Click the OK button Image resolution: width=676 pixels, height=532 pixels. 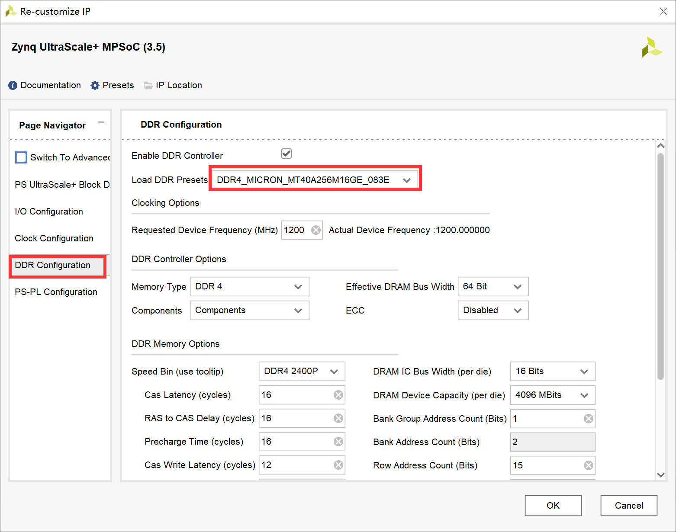(553, 506)
